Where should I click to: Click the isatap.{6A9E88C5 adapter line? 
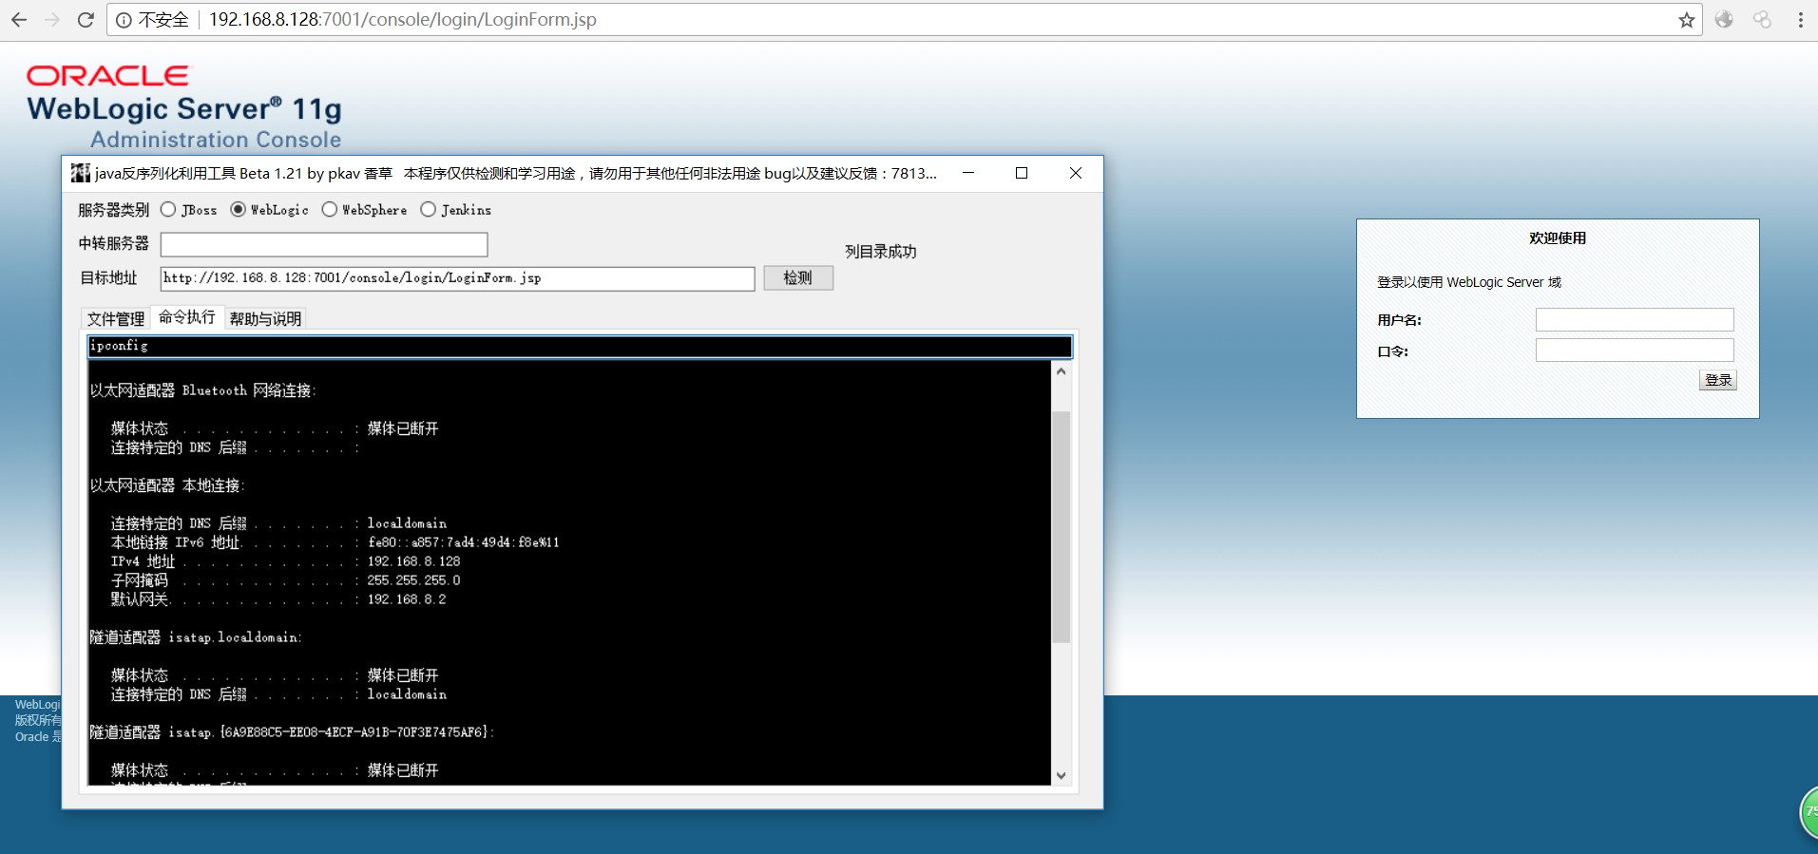coord(293,732)
